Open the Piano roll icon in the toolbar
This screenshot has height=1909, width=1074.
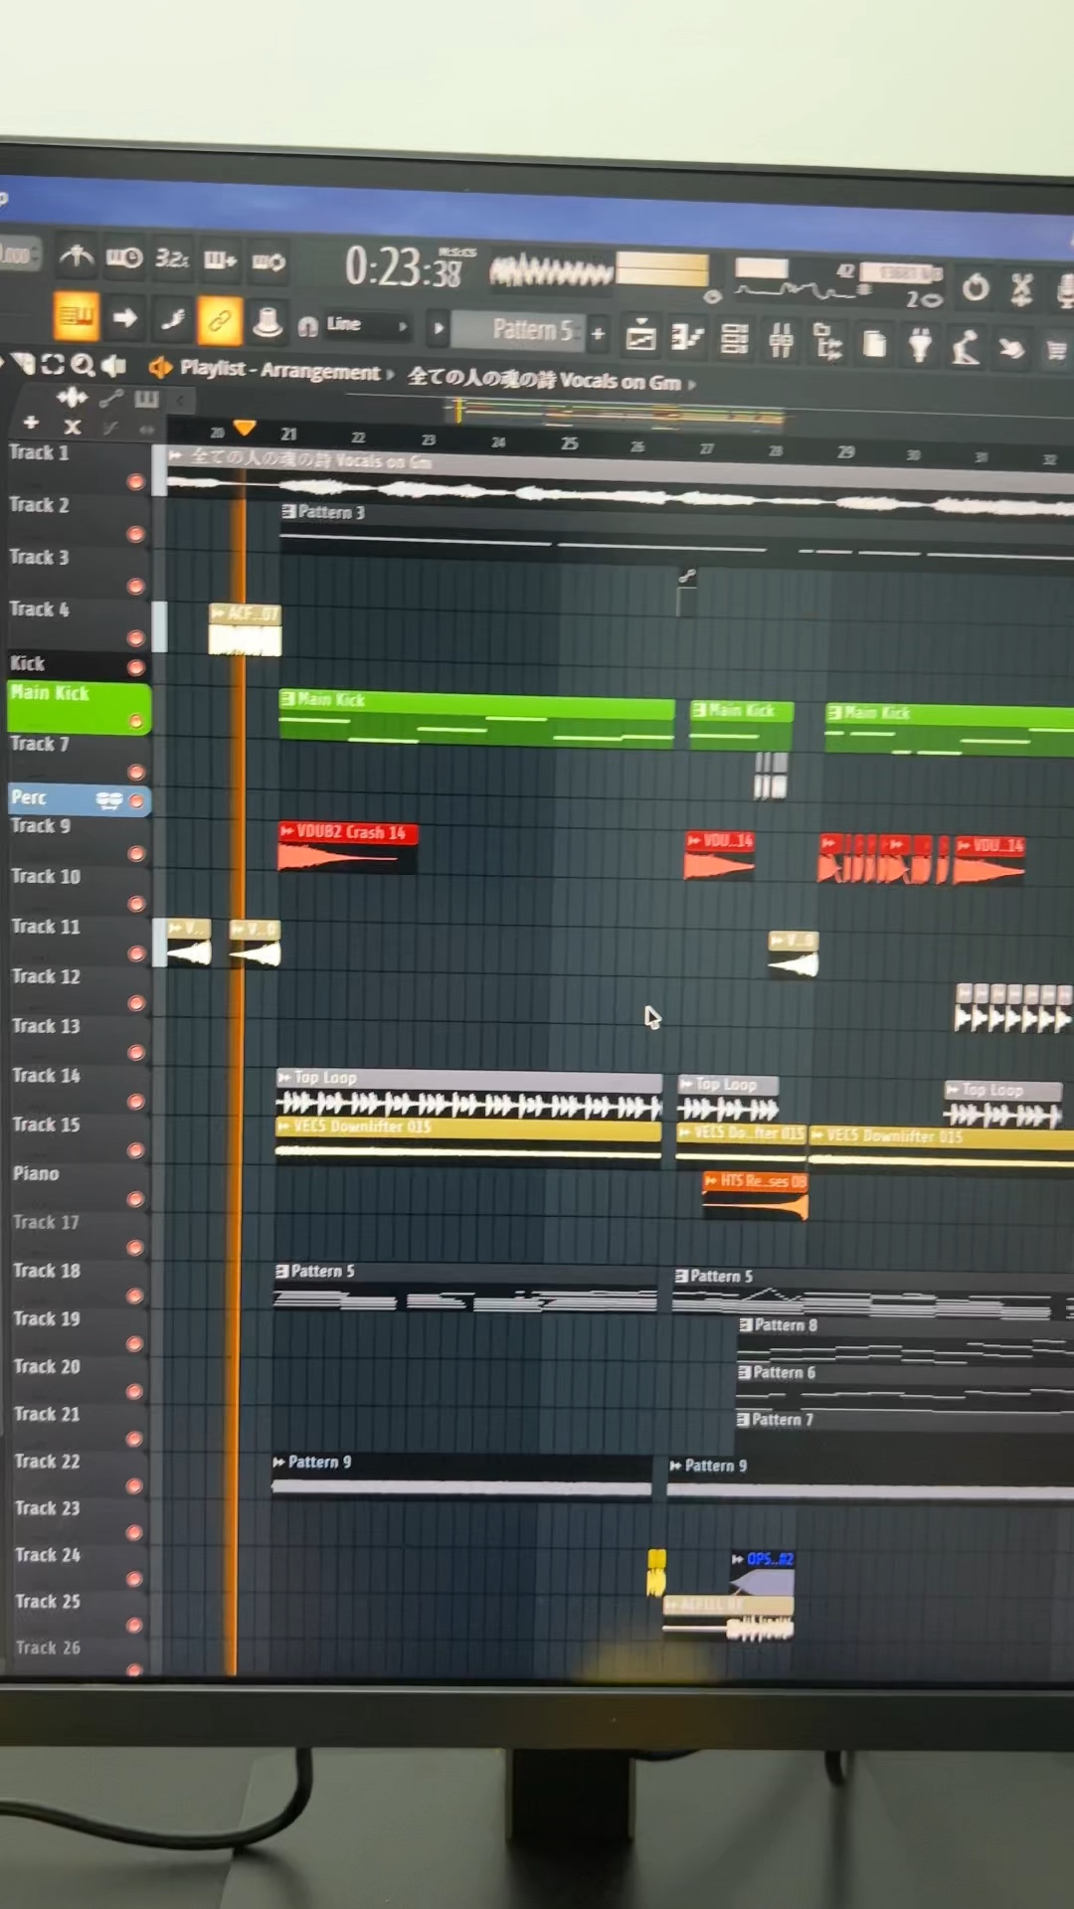686,338
